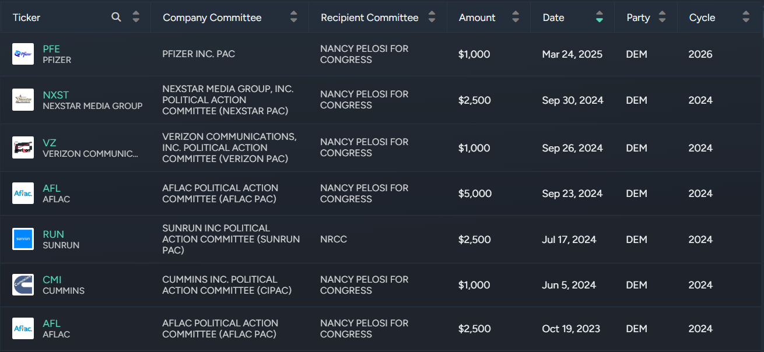Open the CMI ticker link

tap(52, 280)
